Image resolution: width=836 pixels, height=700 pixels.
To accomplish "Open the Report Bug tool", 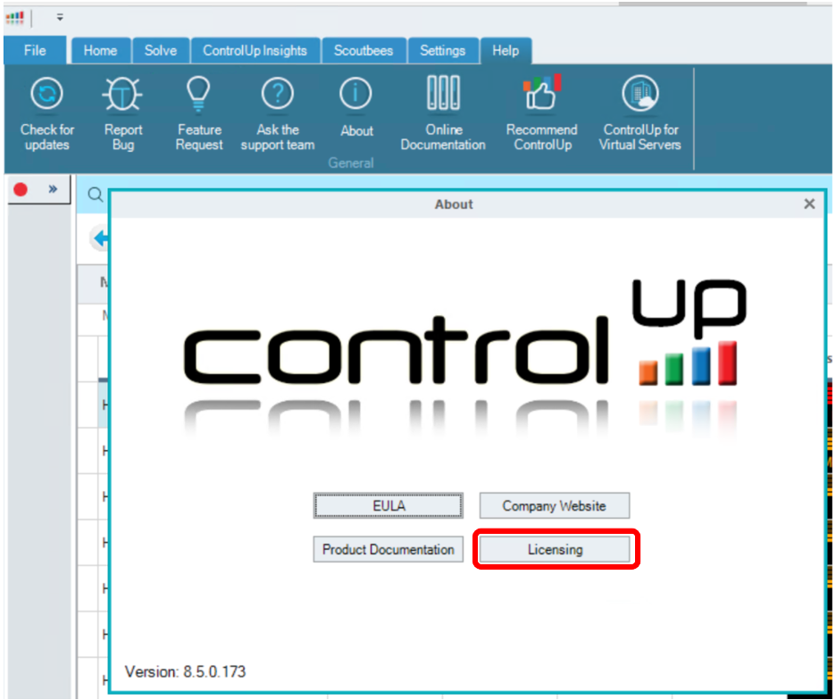I will tap(123, 113).
